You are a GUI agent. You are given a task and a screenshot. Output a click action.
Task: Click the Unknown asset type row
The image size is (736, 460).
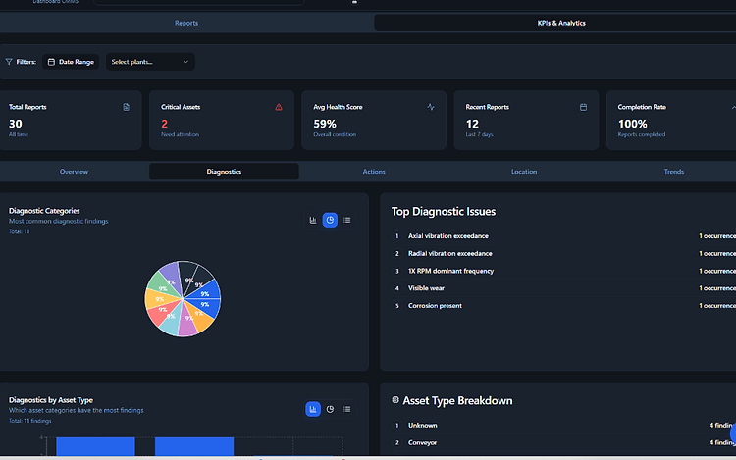tap(563, 426)
